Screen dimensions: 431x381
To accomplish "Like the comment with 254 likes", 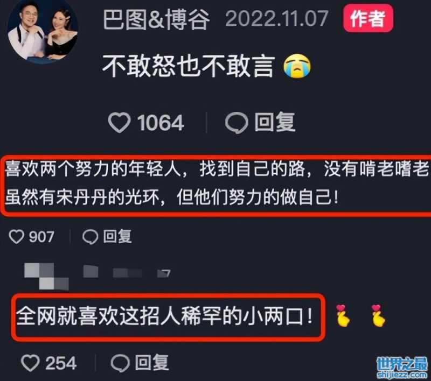I will (30, 363).
